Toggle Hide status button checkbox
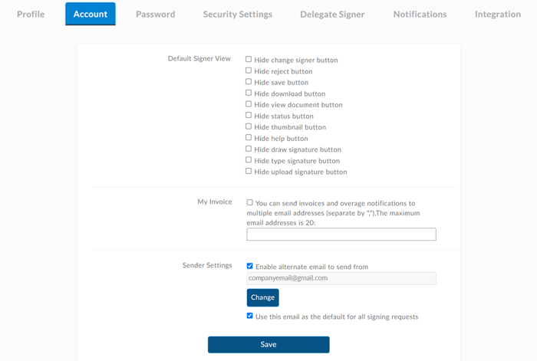 click(249, 115)
